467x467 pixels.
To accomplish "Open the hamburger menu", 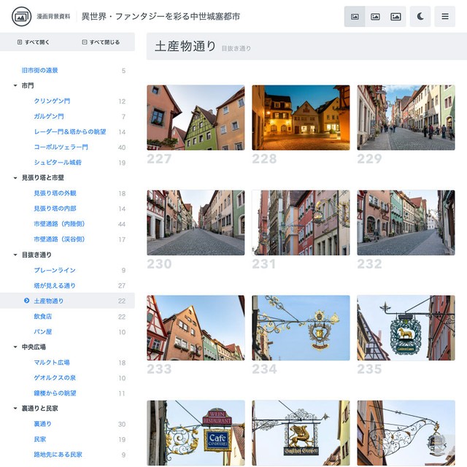I will coord(445,17).
